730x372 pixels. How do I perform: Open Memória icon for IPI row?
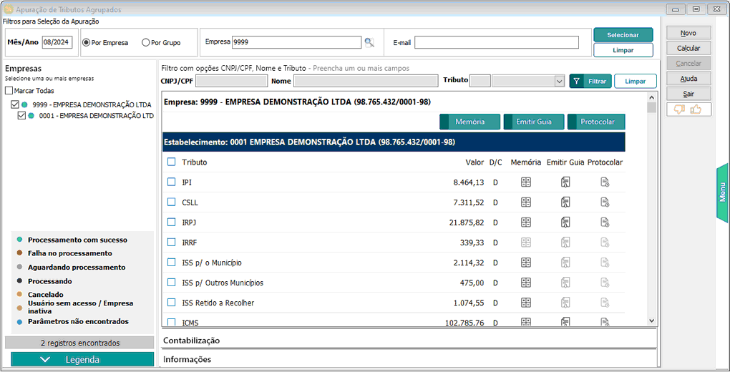click(x=525, y=182)
